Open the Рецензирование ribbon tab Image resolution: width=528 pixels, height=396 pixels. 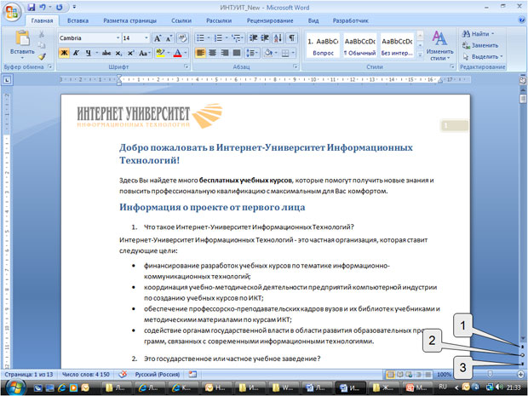[270, 20]
